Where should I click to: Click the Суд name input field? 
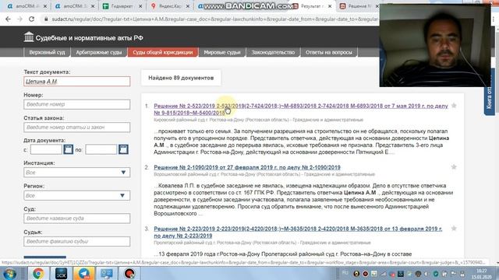(x=76, y=218)
